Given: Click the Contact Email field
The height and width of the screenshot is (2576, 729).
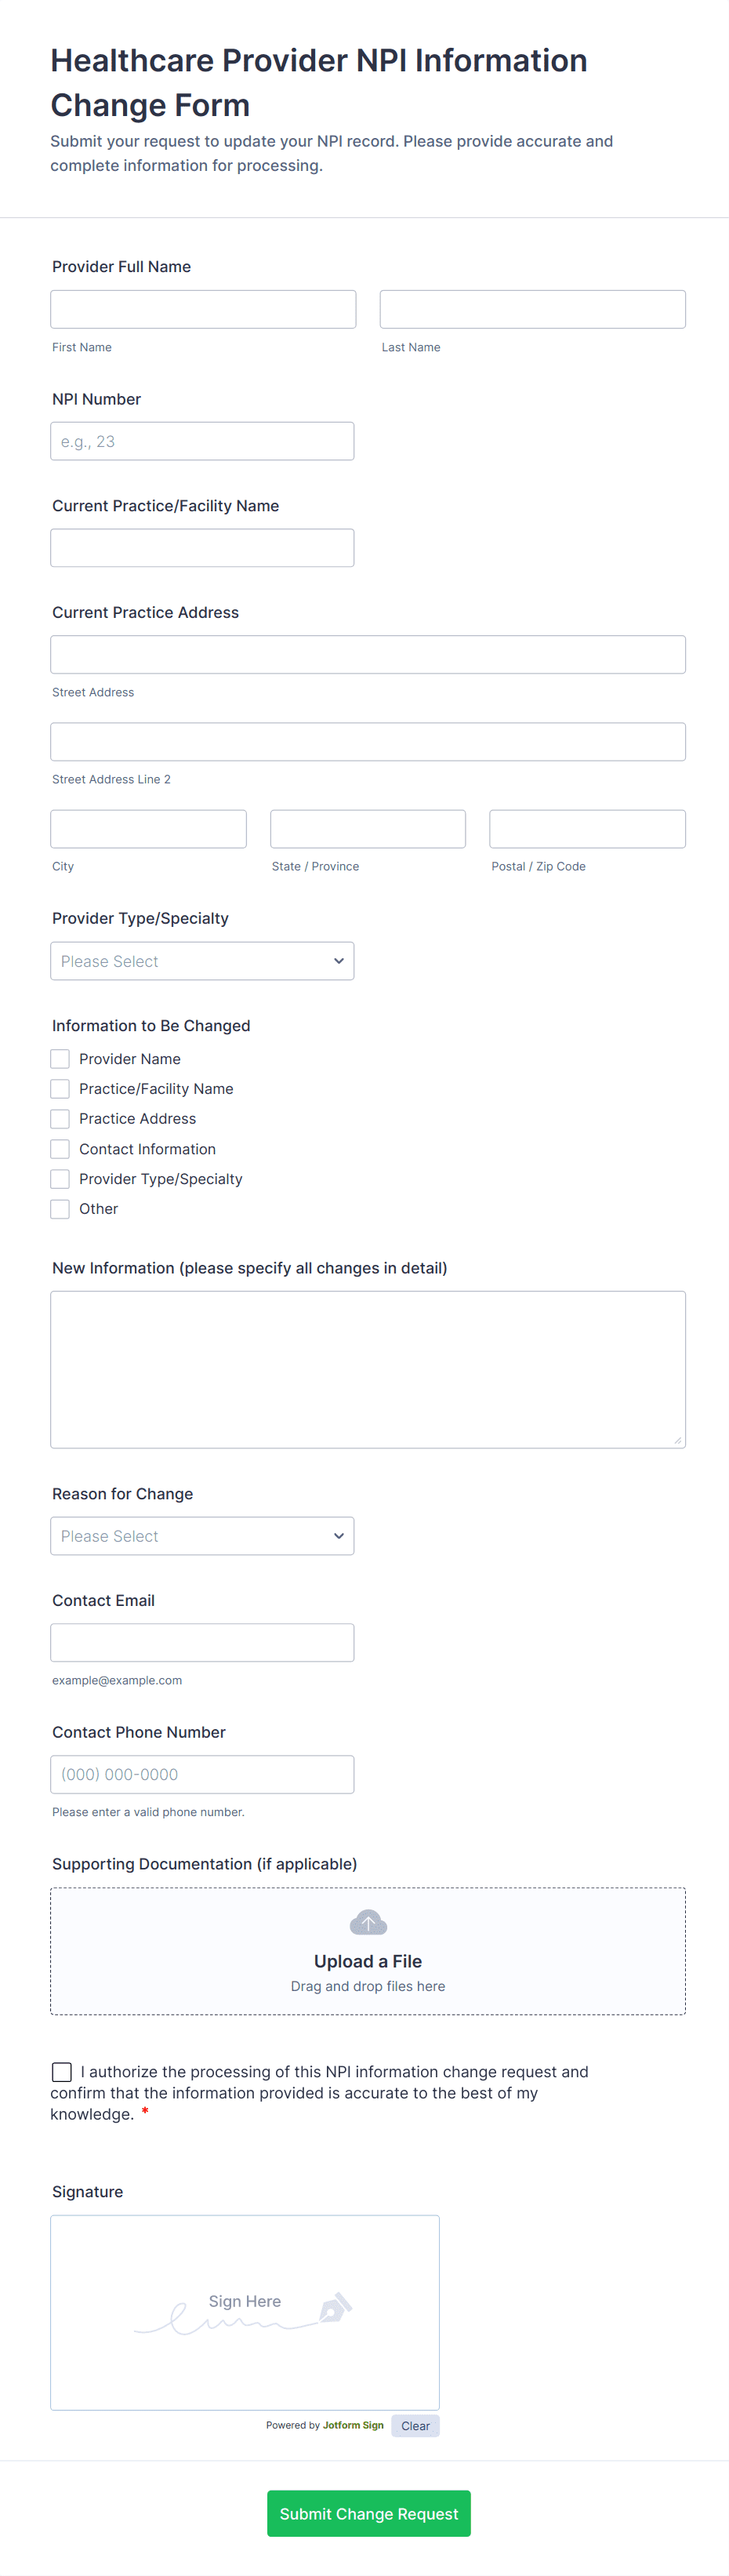Looking at the screenshot, I should pyautogui.click(x=202, y=1642).
